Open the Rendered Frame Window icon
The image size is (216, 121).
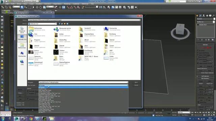pos(132,7)
